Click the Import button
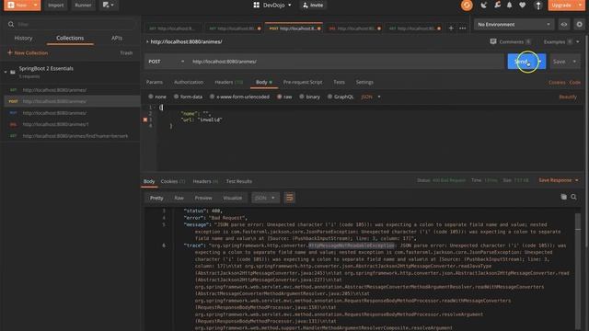The image size is (589, 331). tap(55, 6)
